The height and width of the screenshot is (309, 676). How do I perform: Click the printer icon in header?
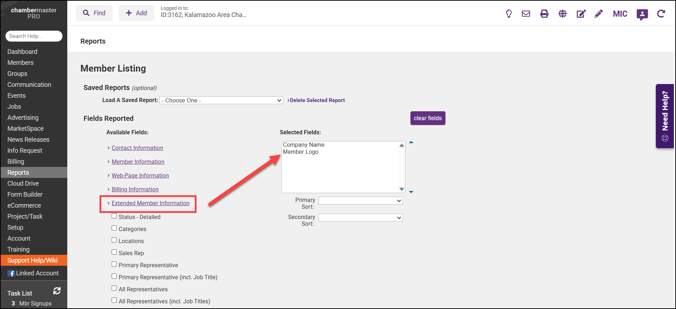tap(544, 14)
